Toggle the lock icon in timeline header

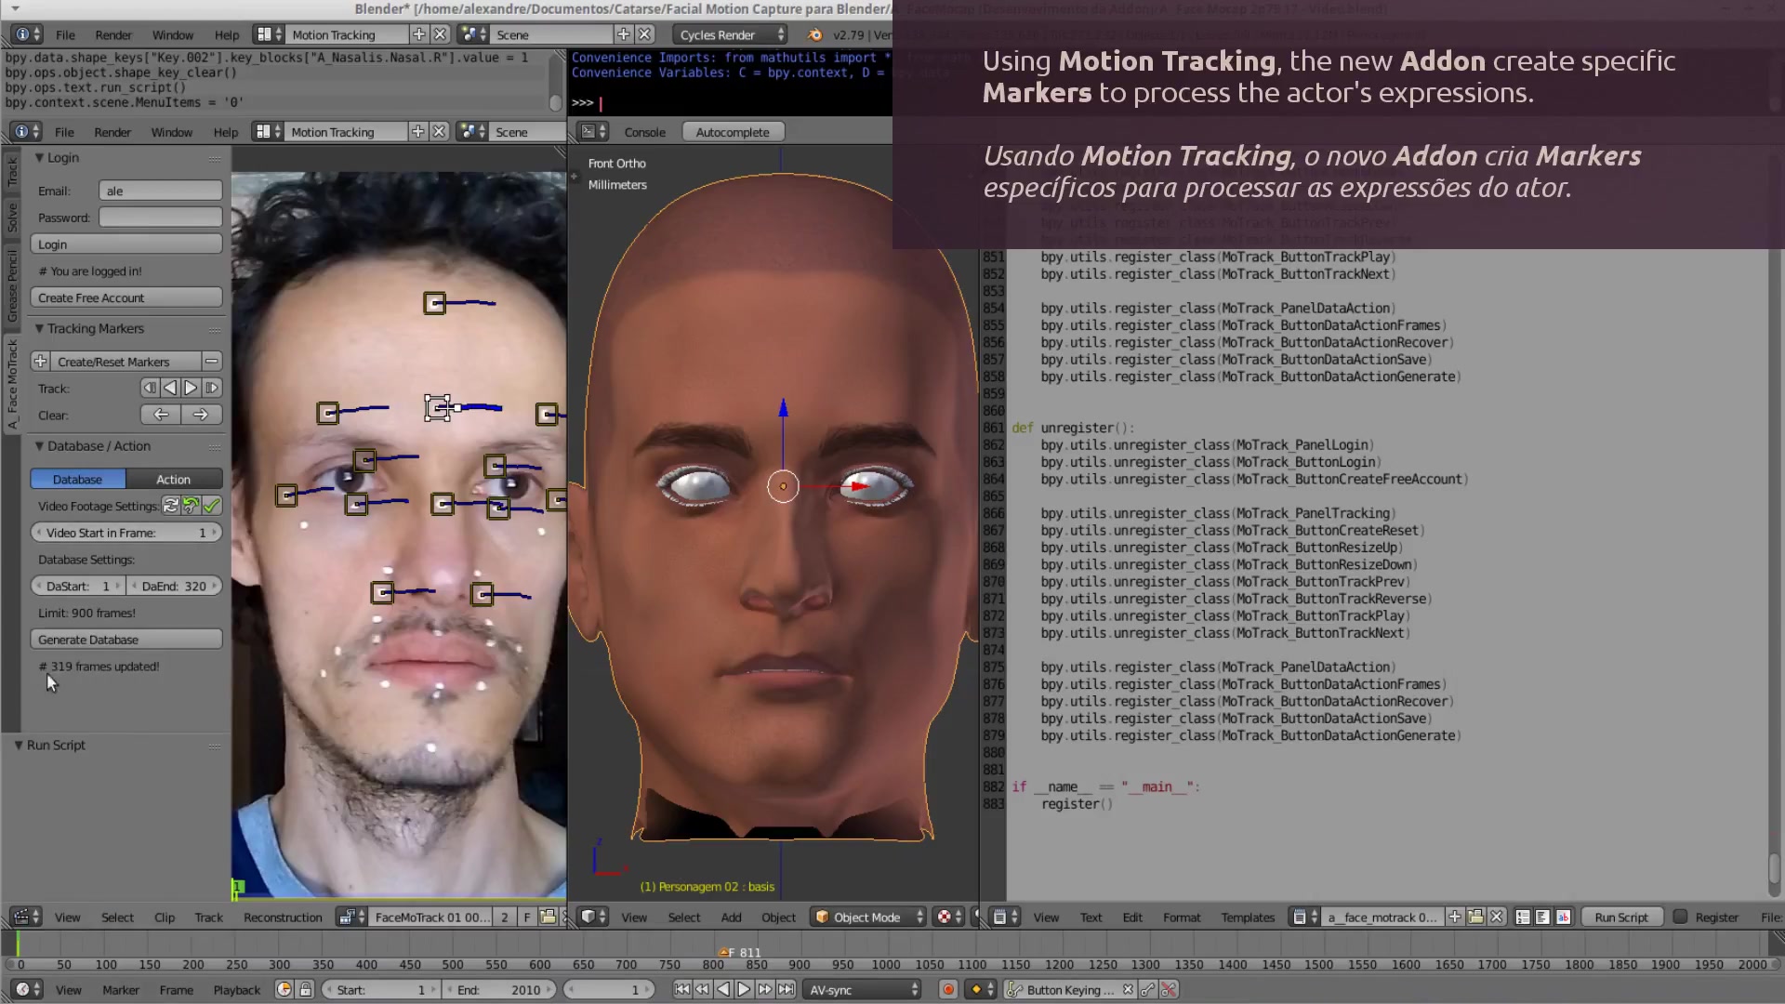click(307, 989)
